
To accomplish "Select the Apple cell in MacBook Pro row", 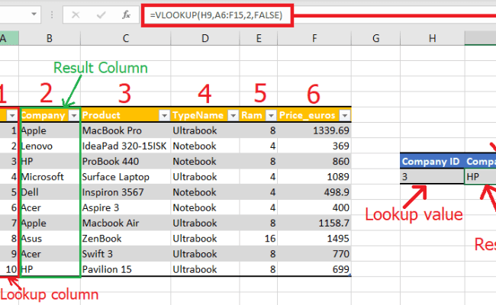I will tap(50, 130).
